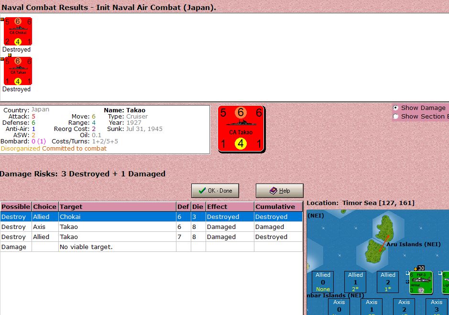449x315 pixels.
Task: Click 'Disorganized Committed to combat' status text
Action: pyautogui.click(x=54, y=148)
